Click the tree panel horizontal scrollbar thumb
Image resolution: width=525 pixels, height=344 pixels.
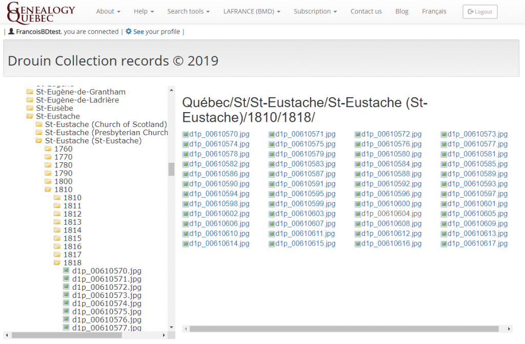[x=67, y=335]
